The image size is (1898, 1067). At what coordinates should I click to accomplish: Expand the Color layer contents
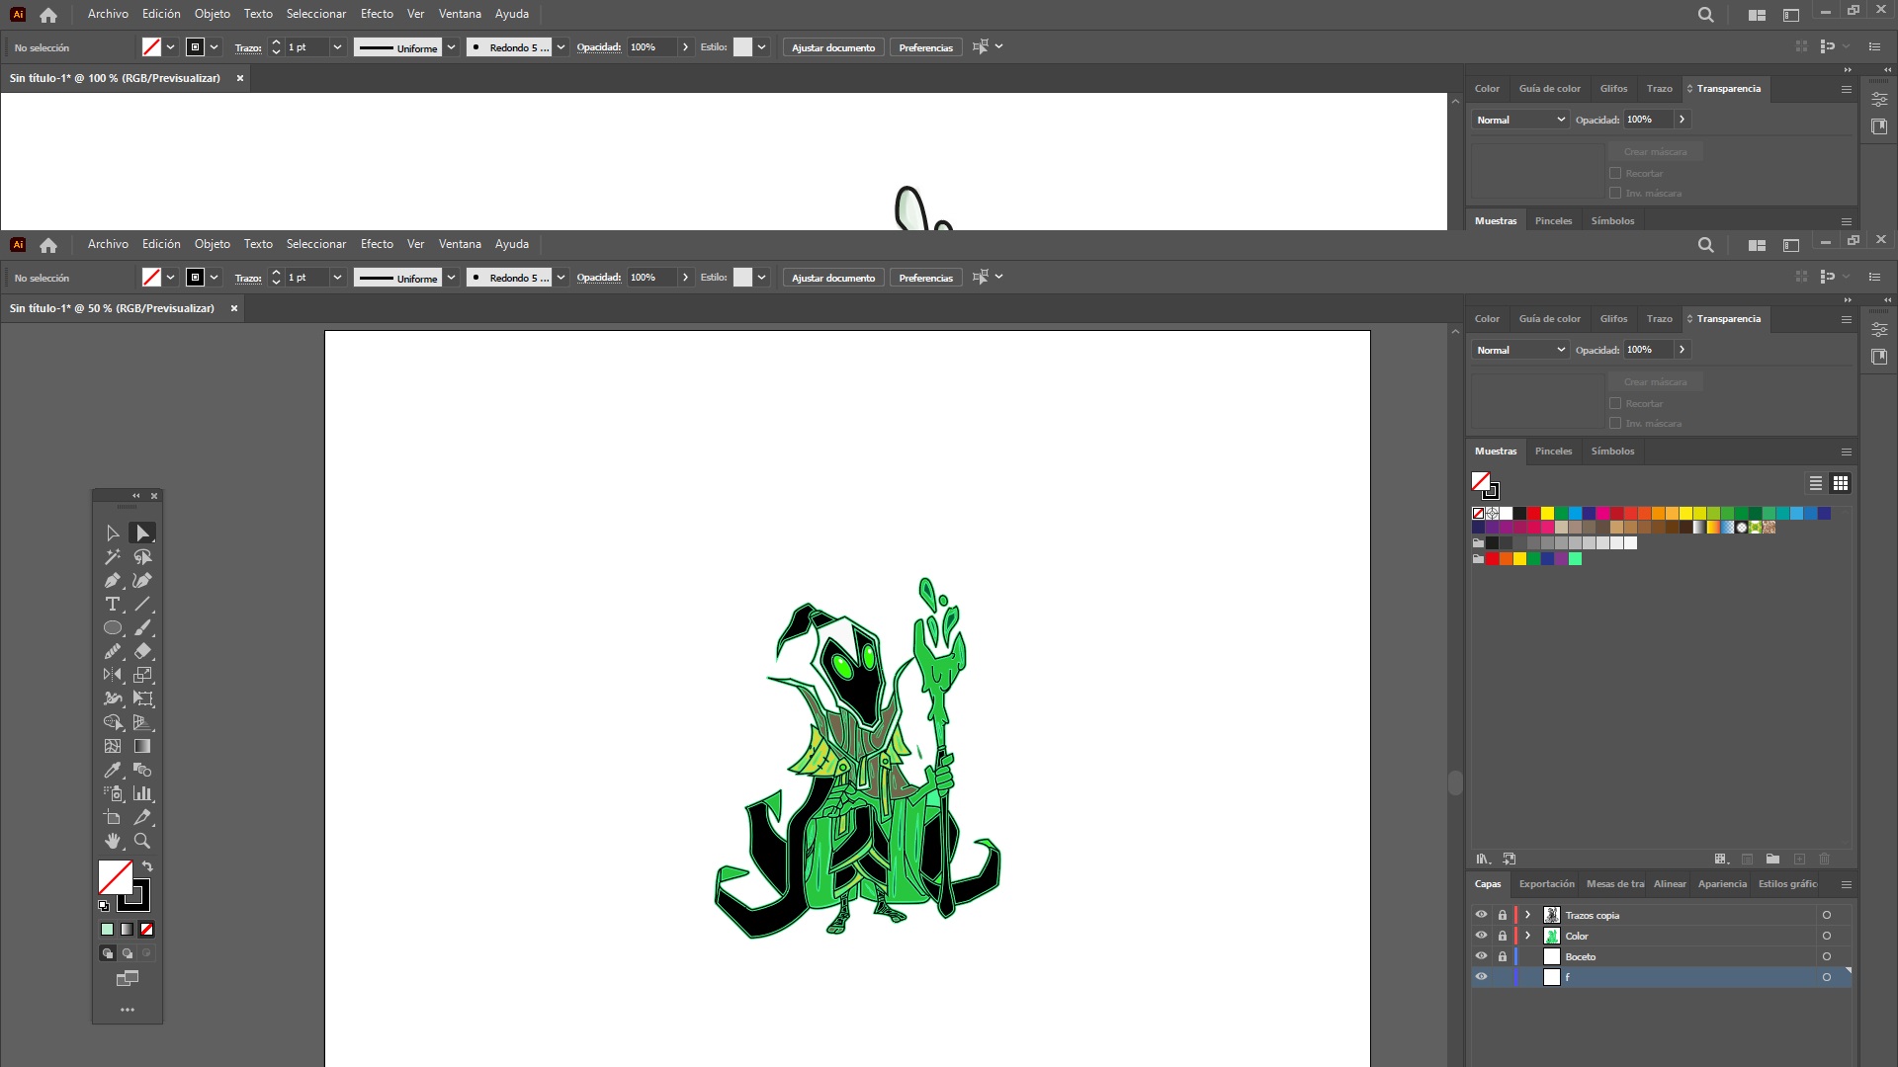click(x=1528, y=936)
